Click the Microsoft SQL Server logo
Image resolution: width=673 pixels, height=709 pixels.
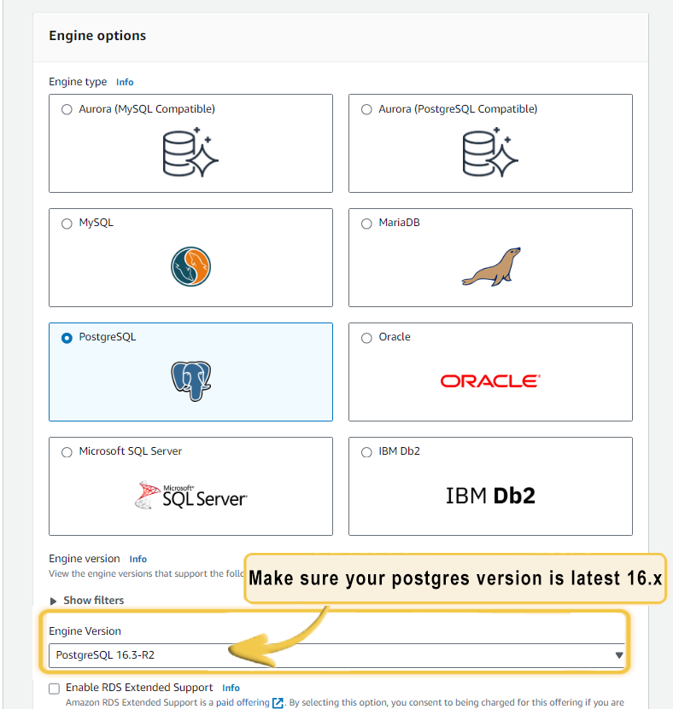pyautogui.click(x=190, y=495)
